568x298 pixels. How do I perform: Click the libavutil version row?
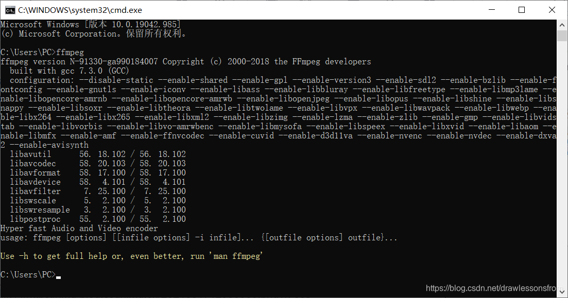98,154
